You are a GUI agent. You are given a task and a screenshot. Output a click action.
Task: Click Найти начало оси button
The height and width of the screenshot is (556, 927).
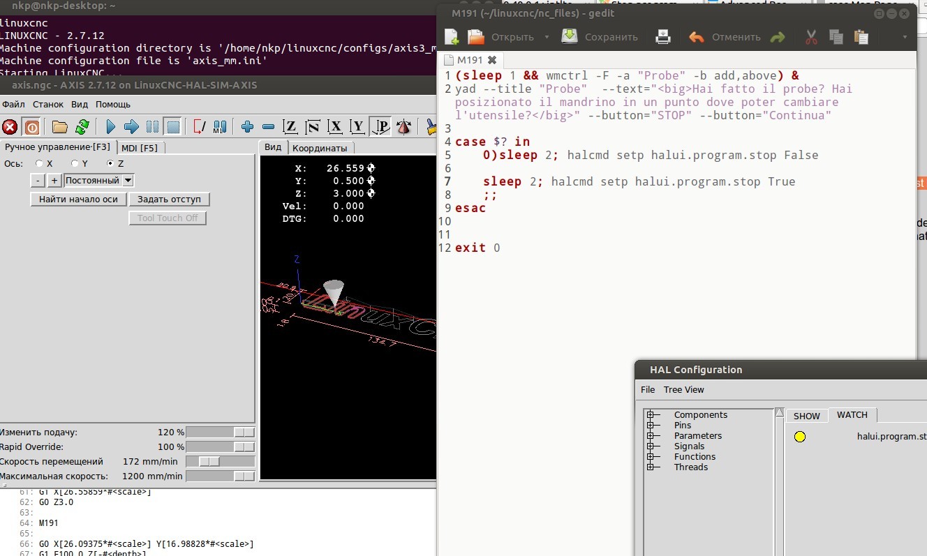(79, 200)
